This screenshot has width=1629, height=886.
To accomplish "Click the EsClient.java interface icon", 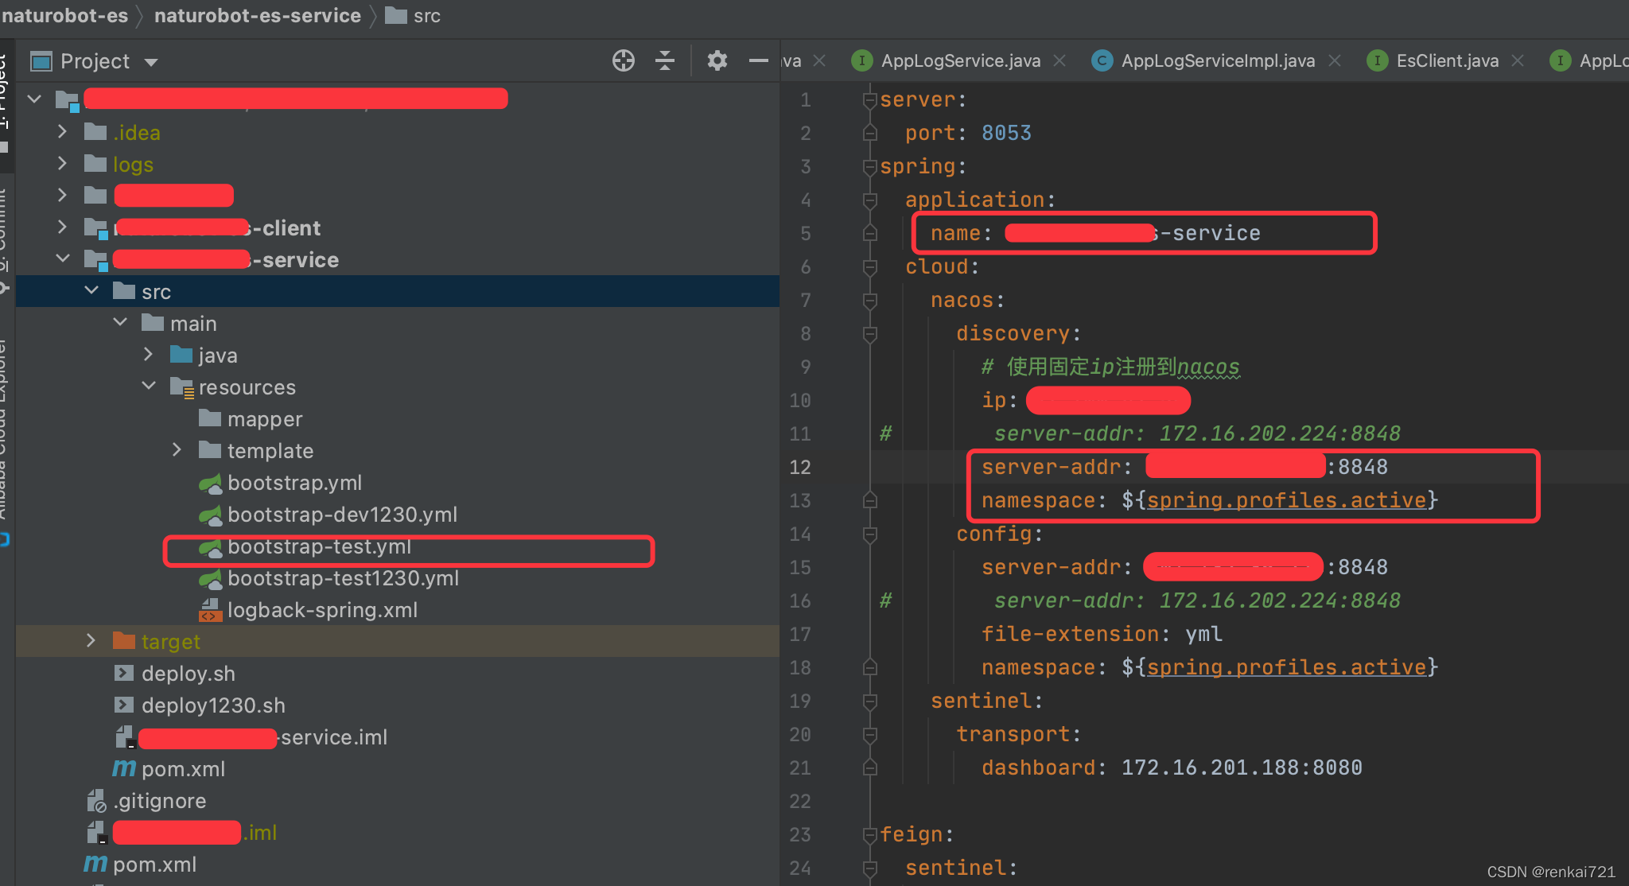I will [x=1378, y=60].
